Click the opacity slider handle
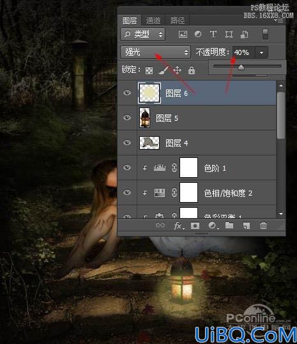The width and height of the screenshot is (297, 344). tap(241, 67)
